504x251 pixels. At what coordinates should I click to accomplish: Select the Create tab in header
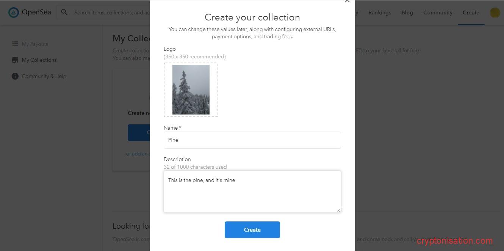471,13
